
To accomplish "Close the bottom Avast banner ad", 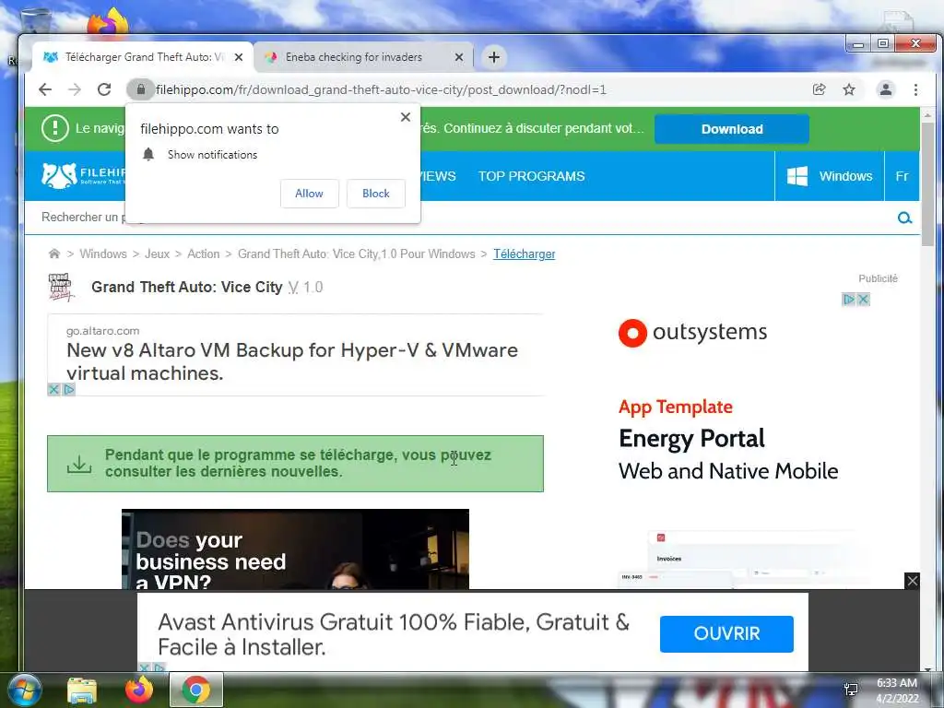I will [x=912, y=581].
